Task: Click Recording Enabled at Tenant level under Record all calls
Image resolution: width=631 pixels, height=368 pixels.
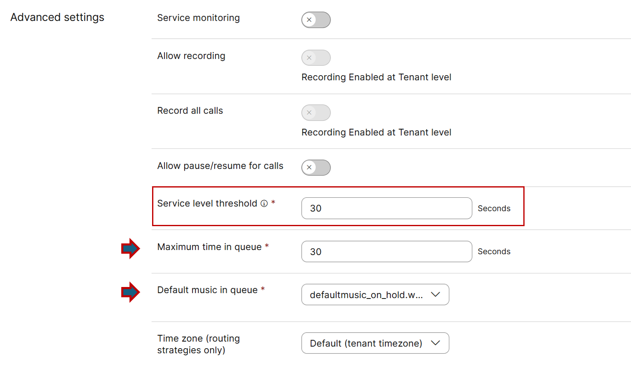Action: point(376,132)
